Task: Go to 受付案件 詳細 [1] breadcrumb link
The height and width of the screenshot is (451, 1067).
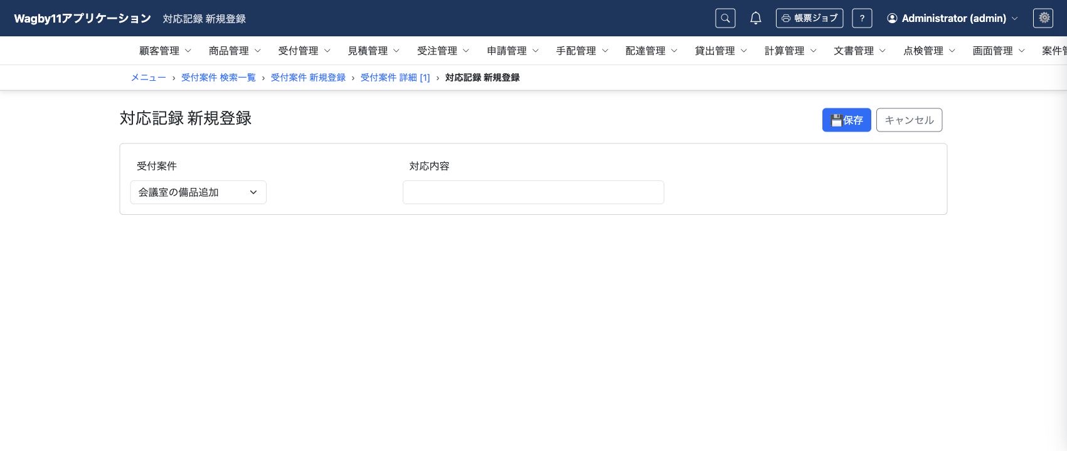Action: pyautogui.click(x=395, y=78)
